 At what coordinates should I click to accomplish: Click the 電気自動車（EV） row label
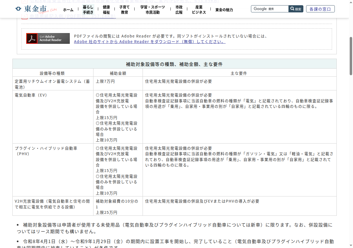pos(31,95)
